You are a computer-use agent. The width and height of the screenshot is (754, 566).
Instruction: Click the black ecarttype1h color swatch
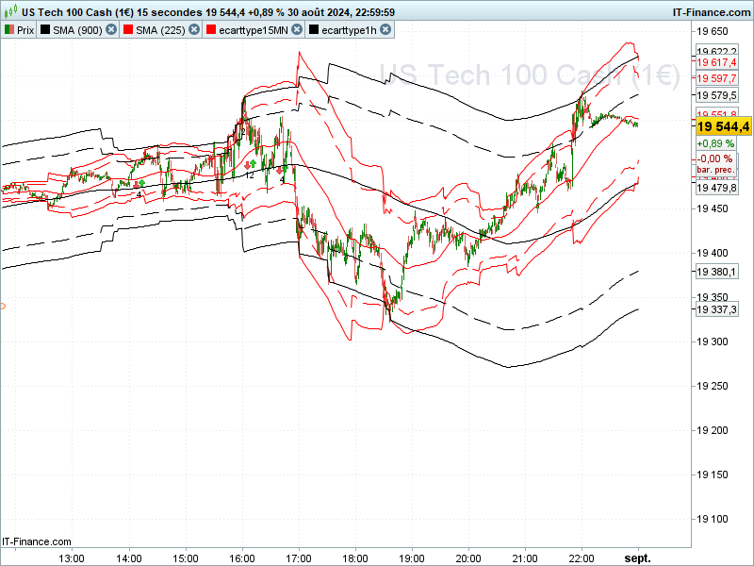[314, 30]
